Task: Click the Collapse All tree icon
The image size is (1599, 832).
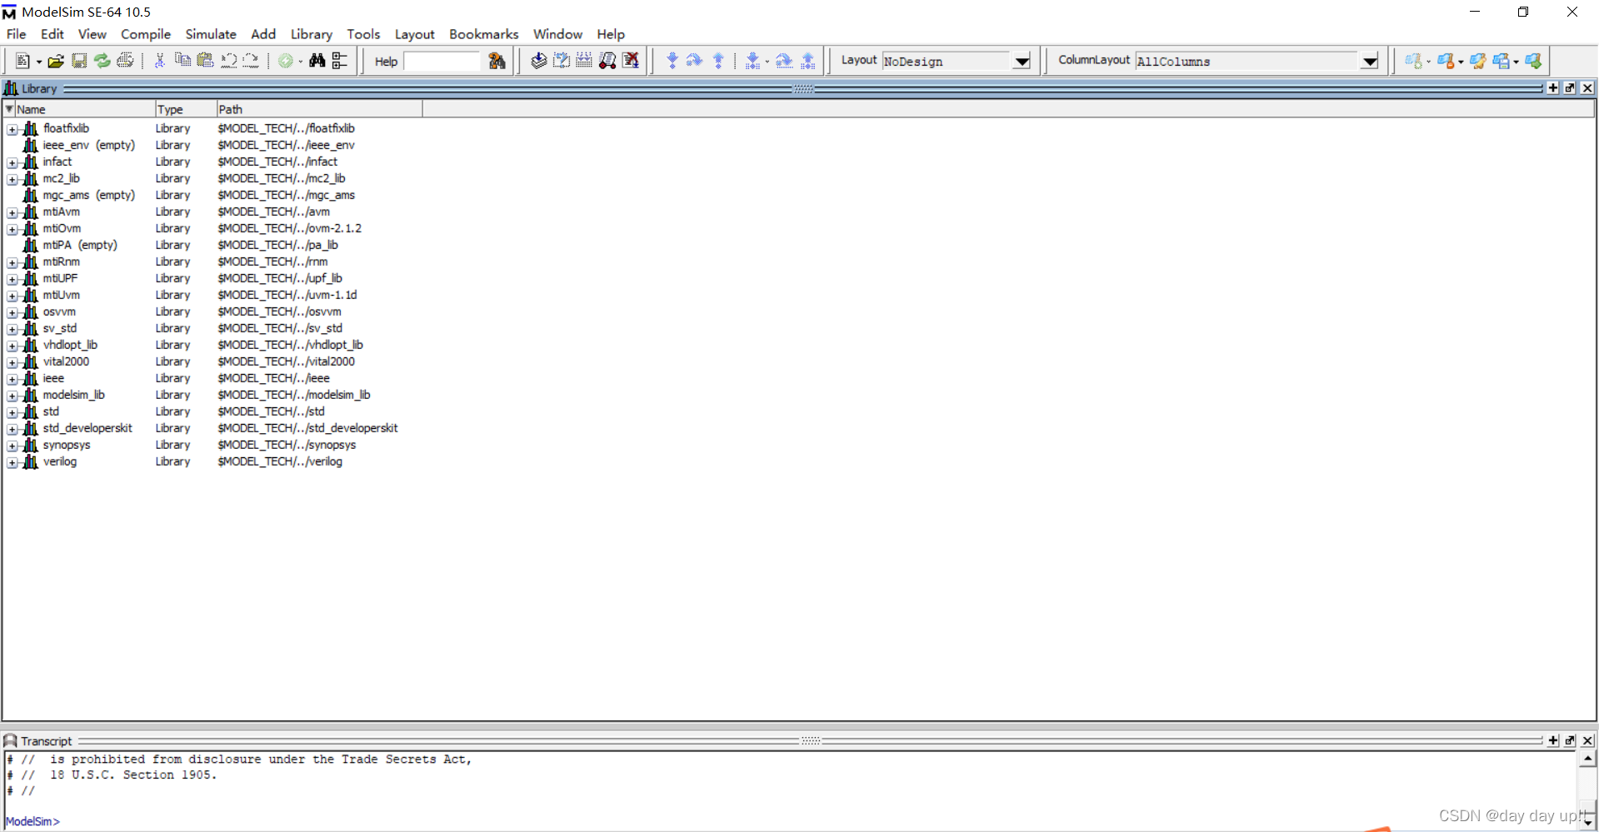Action: point(340,61)
